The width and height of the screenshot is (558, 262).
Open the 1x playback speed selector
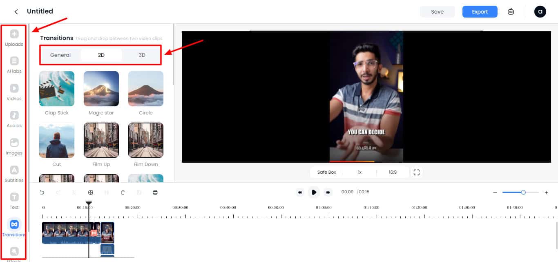pyautogui.click(x=359, y=172)
